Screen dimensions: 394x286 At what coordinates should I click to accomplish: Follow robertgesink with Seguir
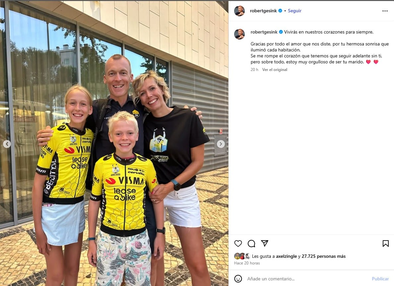click(295, 11)
